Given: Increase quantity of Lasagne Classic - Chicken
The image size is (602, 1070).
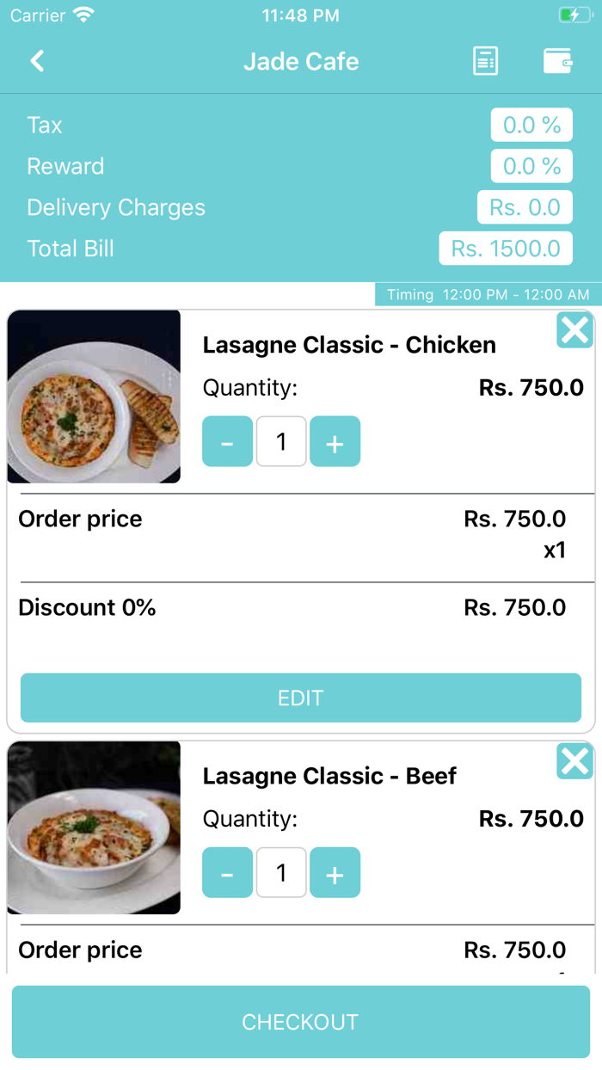Looking at the screenshot, I should [x=335, y=442].
